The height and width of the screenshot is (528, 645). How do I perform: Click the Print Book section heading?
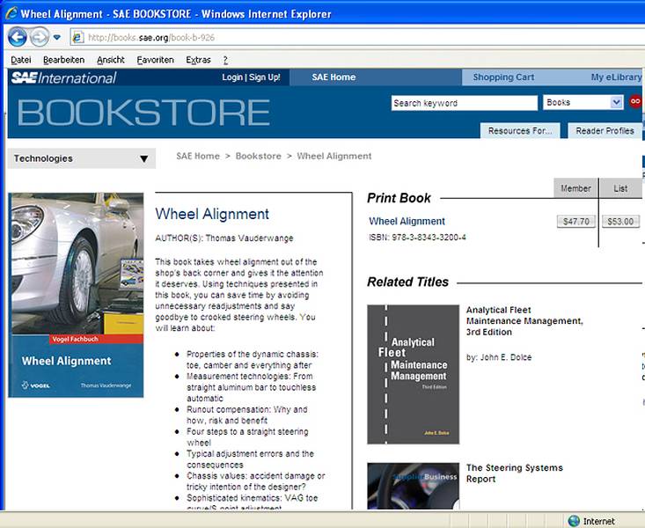point(399,198)
